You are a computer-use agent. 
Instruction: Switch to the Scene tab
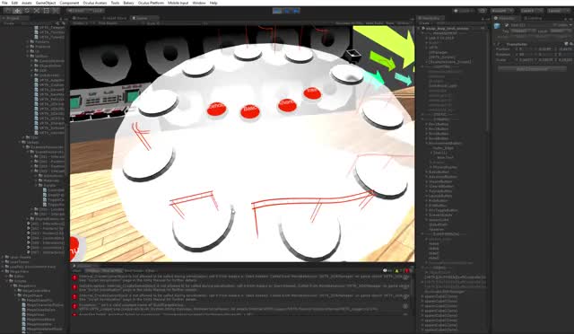point(81,18)
